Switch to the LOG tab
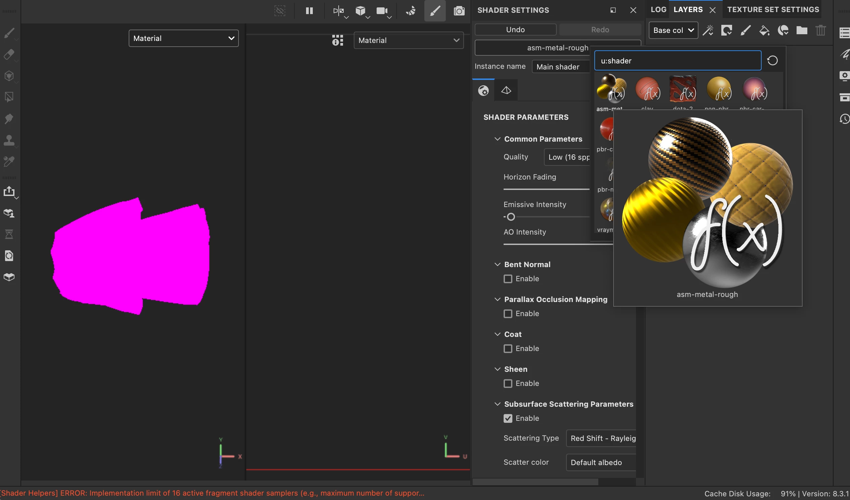The image size is (850, 500). [658, 10]
